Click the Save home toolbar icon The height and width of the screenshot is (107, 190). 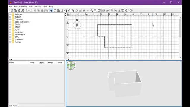19,10
